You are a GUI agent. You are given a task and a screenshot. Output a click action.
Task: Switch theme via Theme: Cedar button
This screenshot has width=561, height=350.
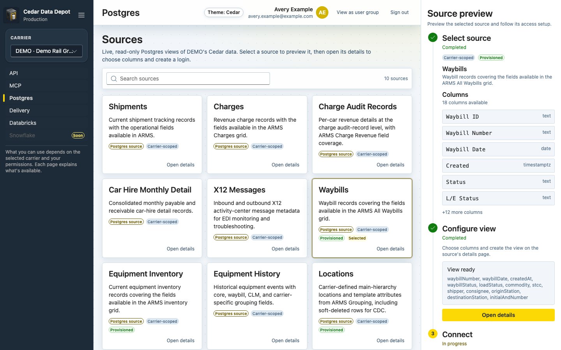224,12
